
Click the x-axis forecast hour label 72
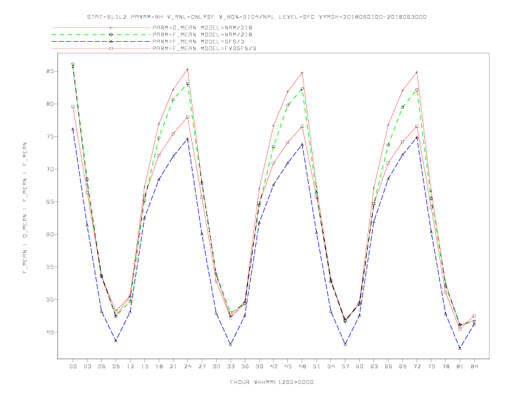[416, 366]
